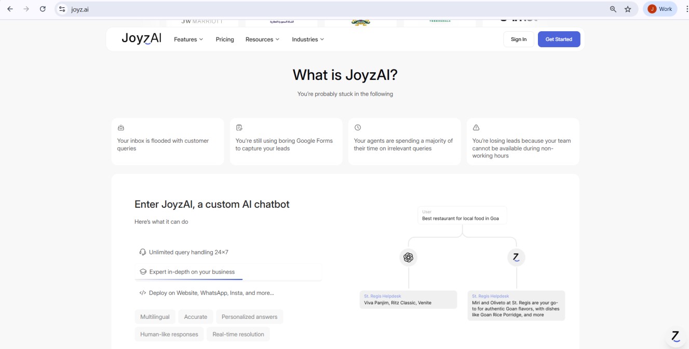Click the Sign In button
The width and height of the screenshot is (689, 349).
[x=518, y=39]
